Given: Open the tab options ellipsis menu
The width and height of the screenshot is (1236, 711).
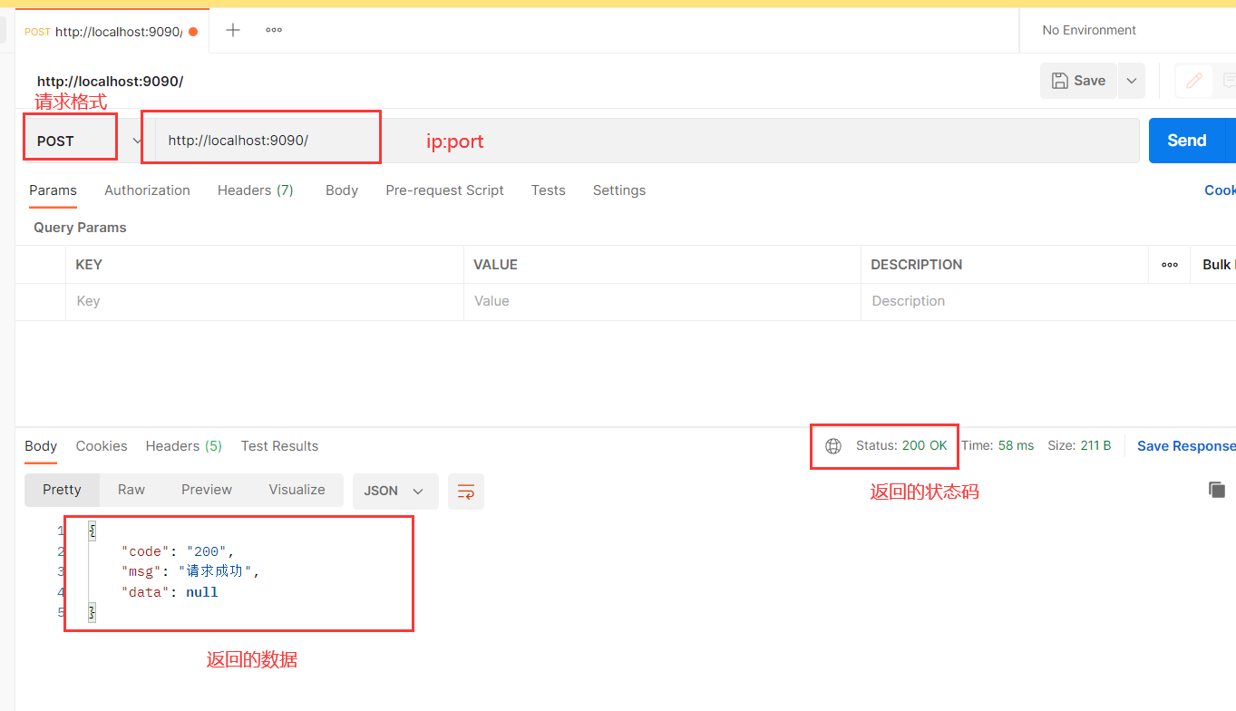Looking at the screenshot, I should 274,30.
